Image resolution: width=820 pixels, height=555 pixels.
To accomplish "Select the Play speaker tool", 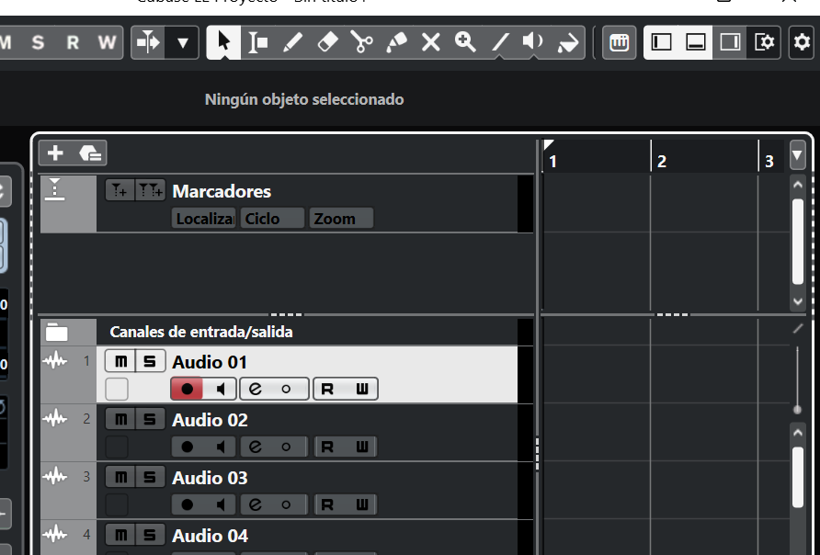I will 533,42.
